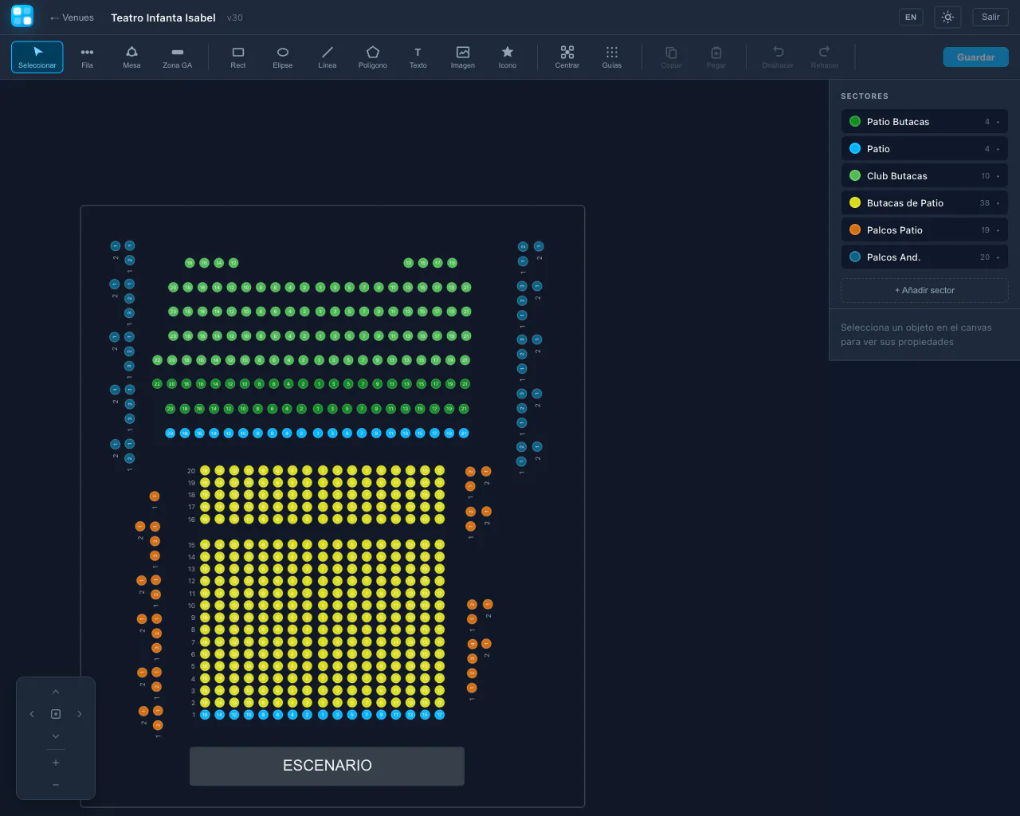
Task: Pan canvas down with navigator arrow
Action: click(x=56, y=736)
